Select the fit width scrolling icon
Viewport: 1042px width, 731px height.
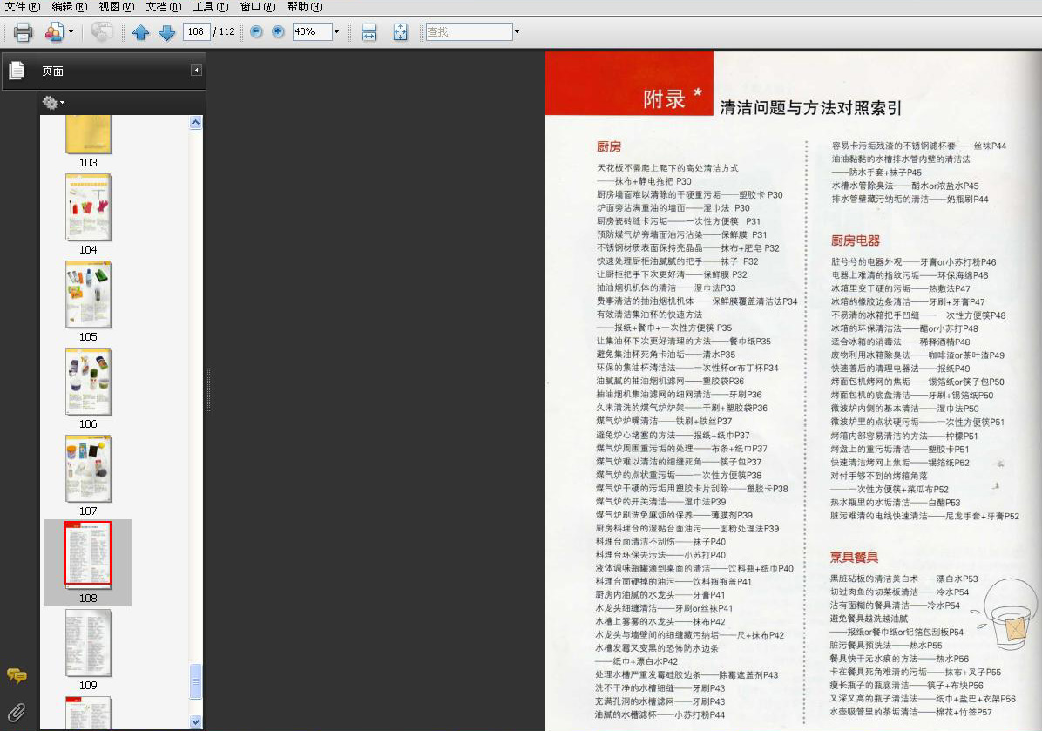point(369,32)
